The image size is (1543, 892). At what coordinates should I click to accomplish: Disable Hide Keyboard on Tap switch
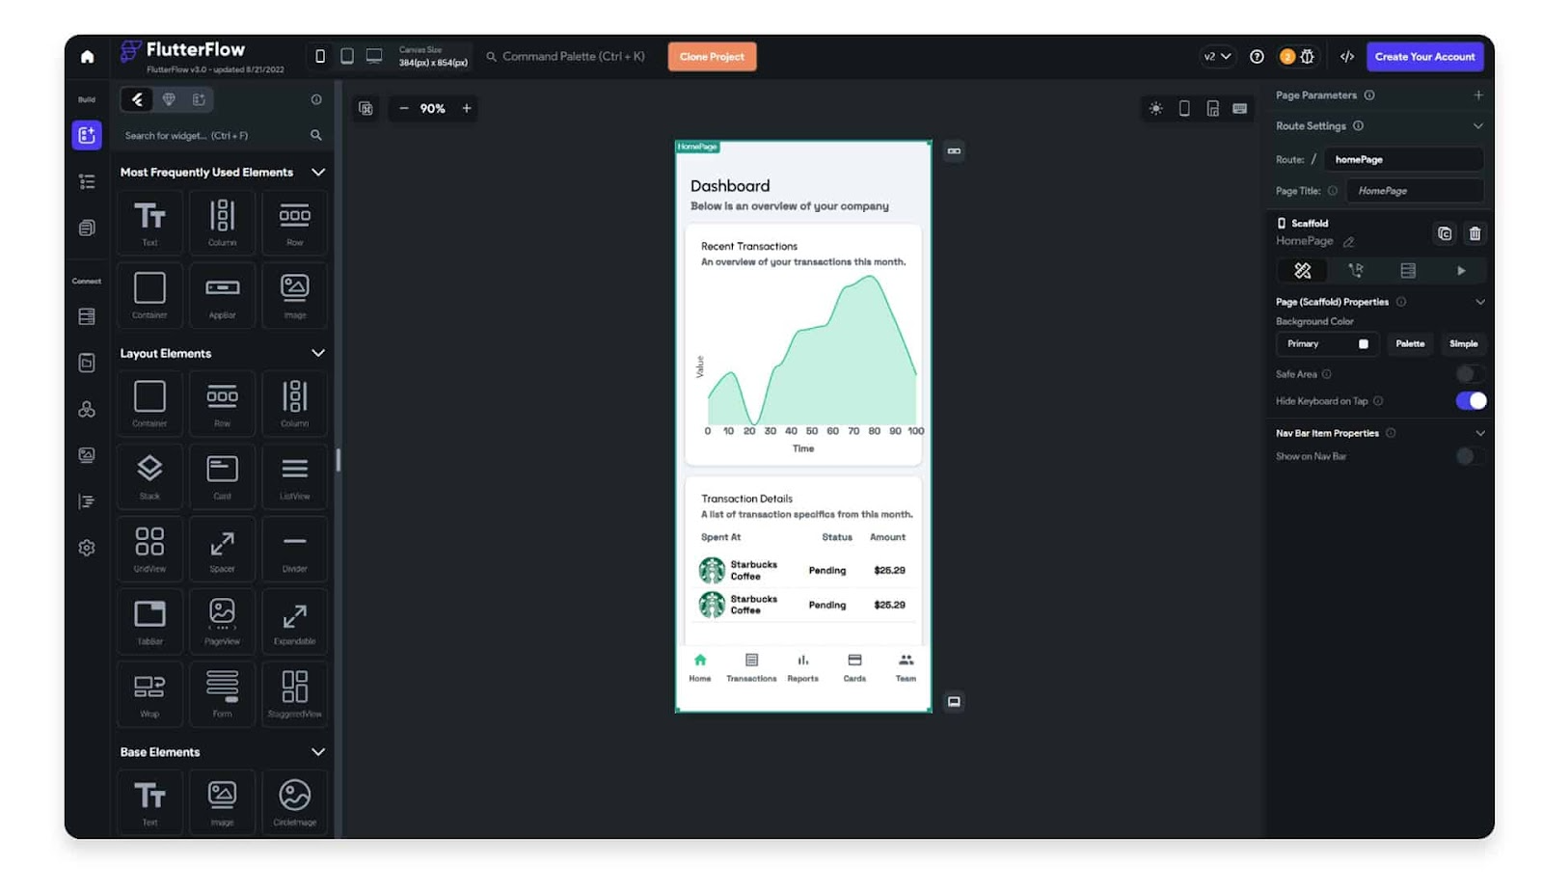1472,401
